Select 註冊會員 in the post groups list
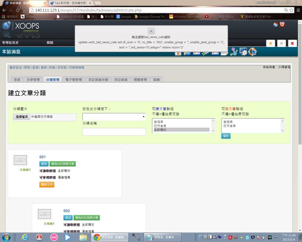Screen dimensions: 302x242 pos(229,126)
